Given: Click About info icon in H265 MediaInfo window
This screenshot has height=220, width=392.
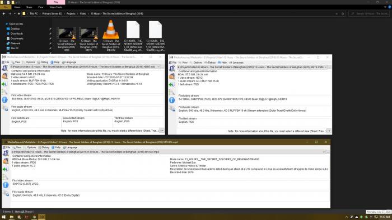Looking at the screenshot, I should coord(4,100).
